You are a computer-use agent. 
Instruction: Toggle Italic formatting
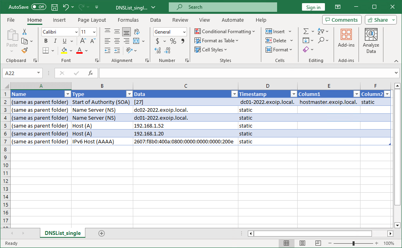coord(55,41)
